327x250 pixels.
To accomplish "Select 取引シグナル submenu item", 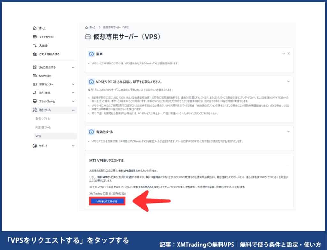I will [42, 119].
